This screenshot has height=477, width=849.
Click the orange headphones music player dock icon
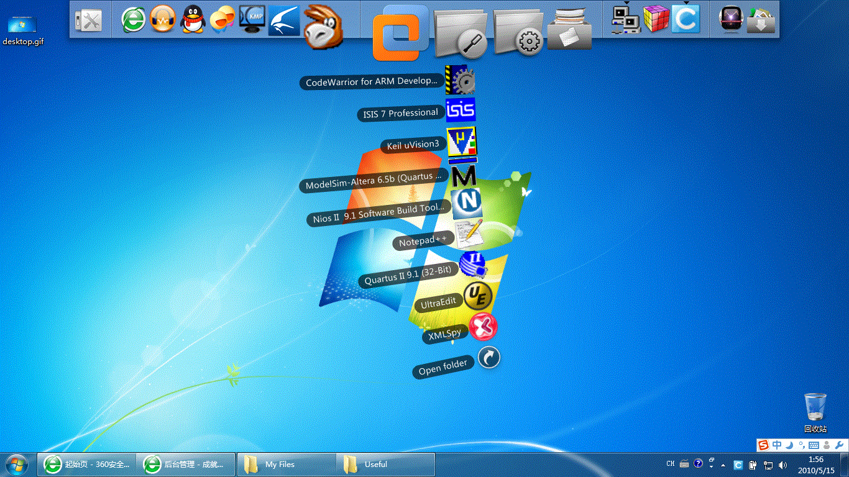pyautogui.click(x=163, y=19)
